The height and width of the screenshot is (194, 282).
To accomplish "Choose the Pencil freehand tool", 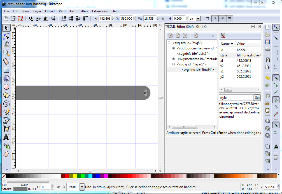I will click(6, 112).
